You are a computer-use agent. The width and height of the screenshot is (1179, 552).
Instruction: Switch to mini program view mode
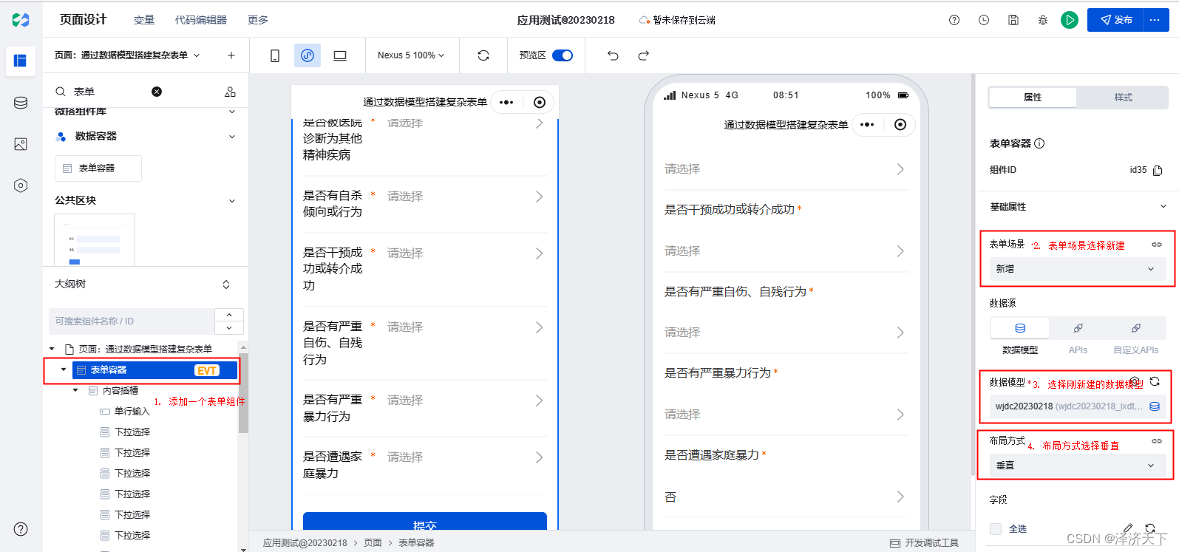click(x=308, y=55)
